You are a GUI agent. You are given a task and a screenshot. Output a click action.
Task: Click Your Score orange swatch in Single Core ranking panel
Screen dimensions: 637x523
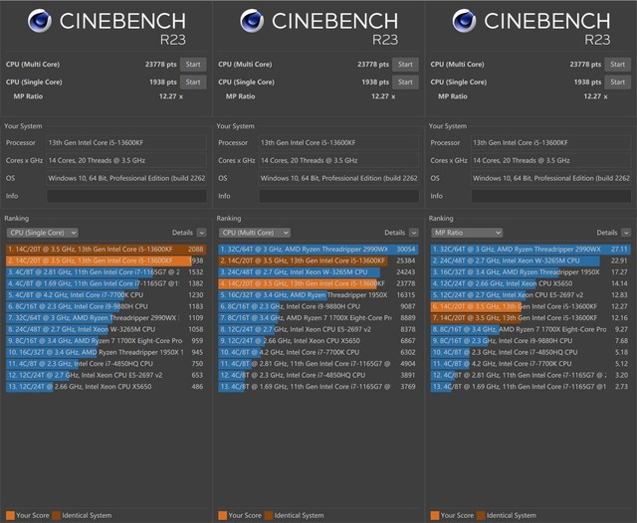[10, 515]
